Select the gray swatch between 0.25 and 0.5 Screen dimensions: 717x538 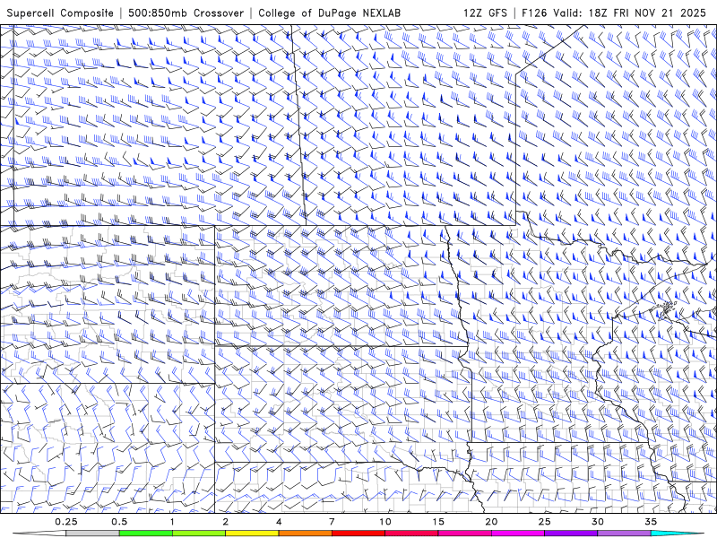click(93, 533)
